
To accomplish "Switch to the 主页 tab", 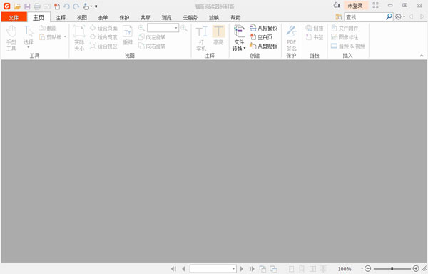I will [x=39, y=17].
